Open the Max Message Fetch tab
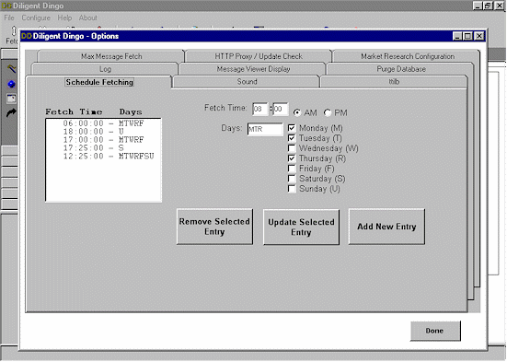This screenshot has height=362, width=507. point(111,56)
